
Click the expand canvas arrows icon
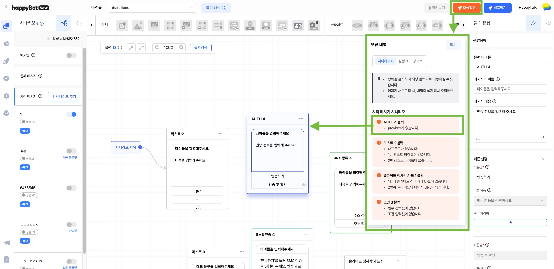tap(141, 48)
